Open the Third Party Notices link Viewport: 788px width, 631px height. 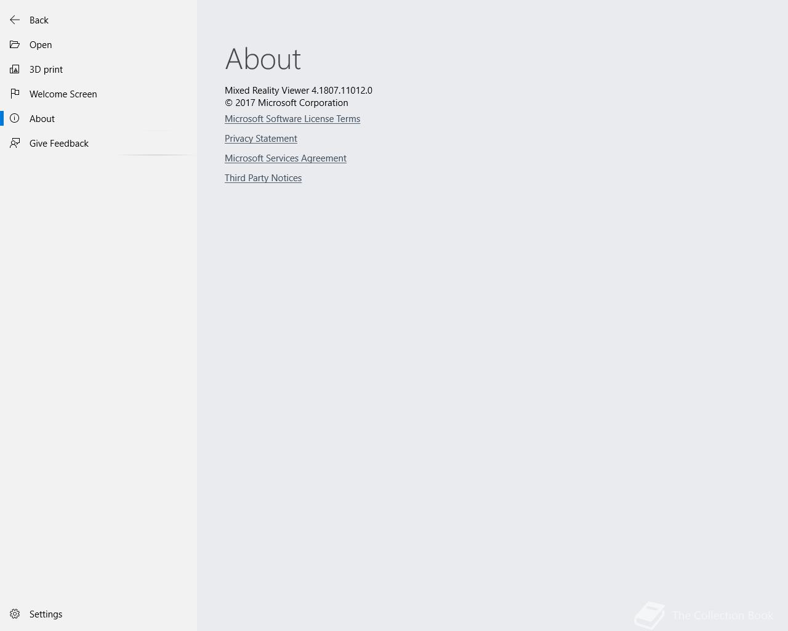[x=263, y=178]
